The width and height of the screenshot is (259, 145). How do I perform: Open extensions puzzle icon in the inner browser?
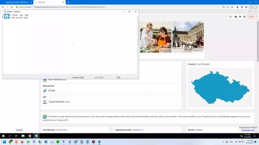(x=240, y=17)
